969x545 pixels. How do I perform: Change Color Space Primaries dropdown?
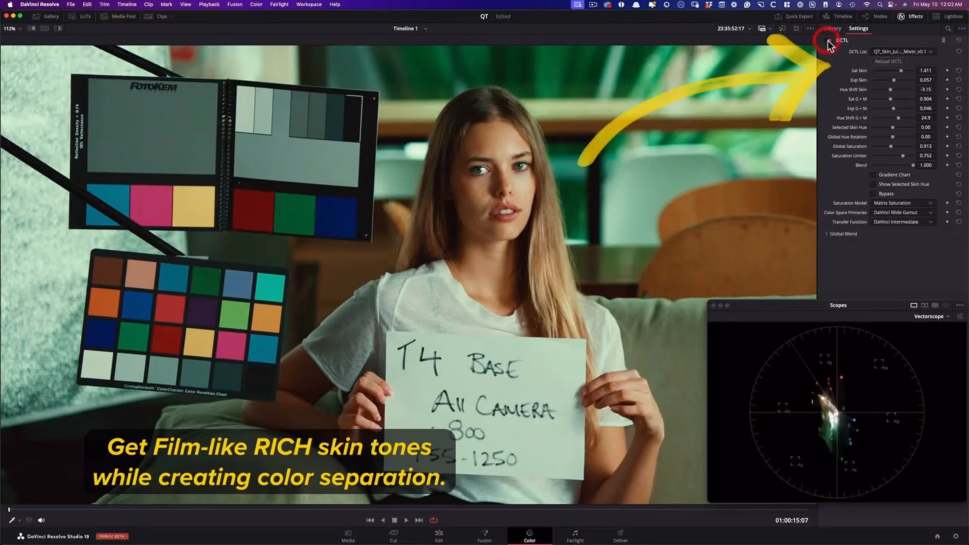[x=903, y=212]
